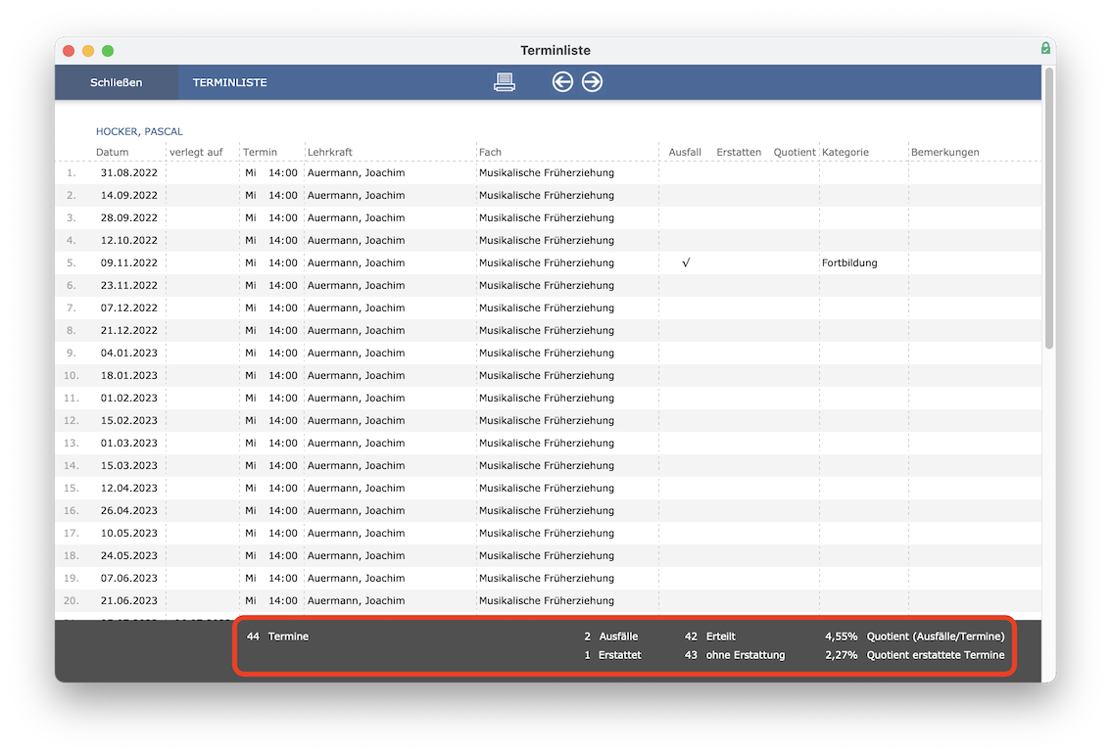Click the Termin column header
This screenshot has width=1111, height=755.
[x=260, y=153]
